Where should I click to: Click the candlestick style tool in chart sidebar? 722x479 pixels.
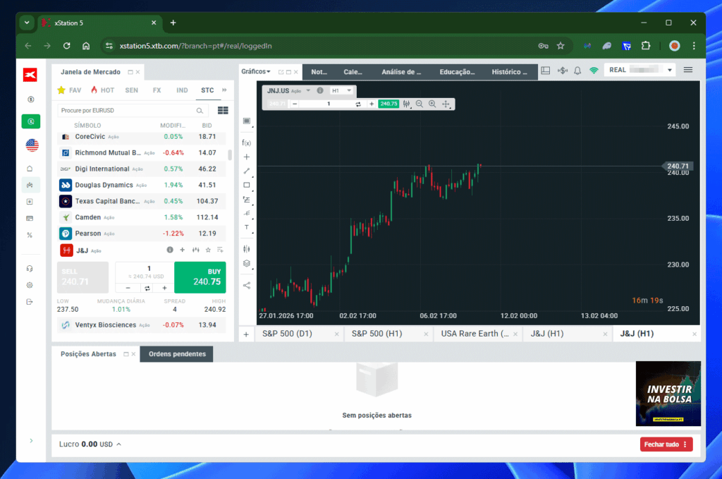click(246, 249)
